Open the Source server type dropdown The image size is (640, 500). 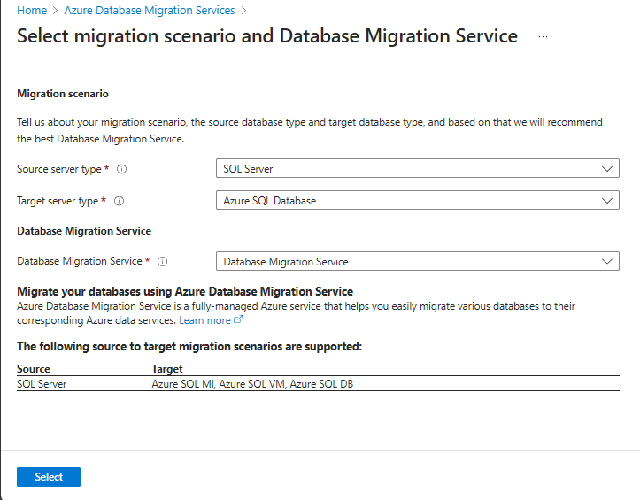(418, 168)
